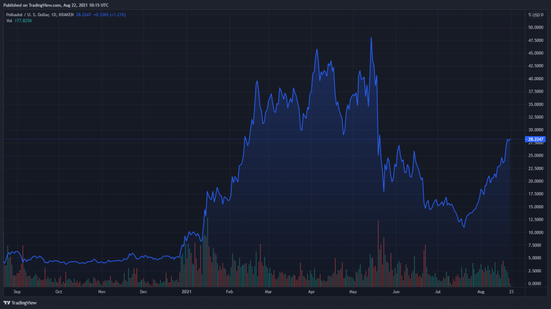Screen dimensions: 551x309
Task: Select the USD currency label on price axis
Action: pos(536,15)
